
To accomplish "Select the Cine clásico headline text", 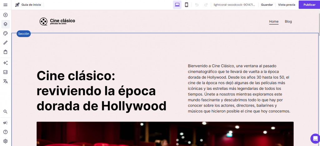I will [x=101, y=91].
